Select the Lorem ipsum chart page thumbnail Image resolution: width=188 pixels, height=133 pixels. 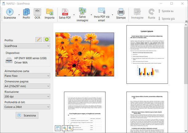pyautogui.click(x=147, y=54)
